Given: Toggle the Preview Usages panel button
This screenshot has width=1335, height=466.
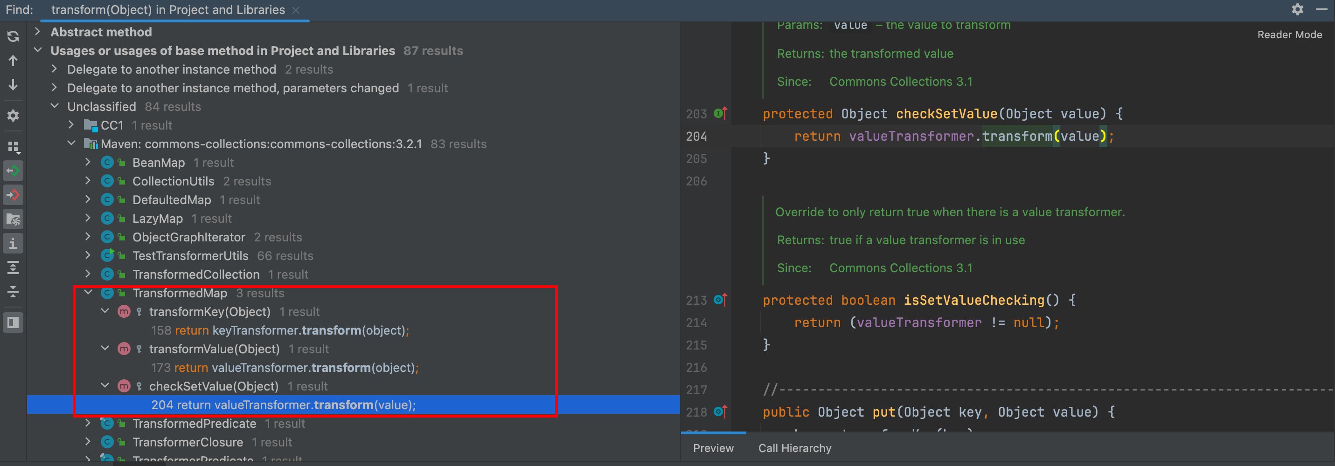Looking at the screenshot, I should click(13, 322).
